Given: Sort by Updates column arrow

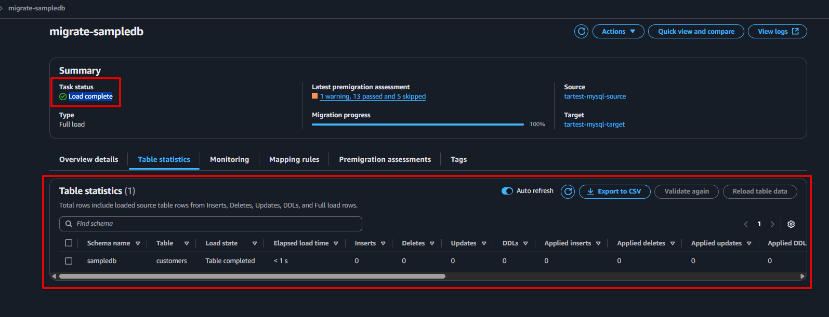Looking at the screenshot, I should pyautogui.click(x=484, y=243).
